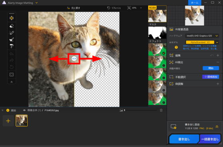Select the Pencil brush tool
Image resolution: width=223 pixels, height=147 pixels.
tap(12, 32)
